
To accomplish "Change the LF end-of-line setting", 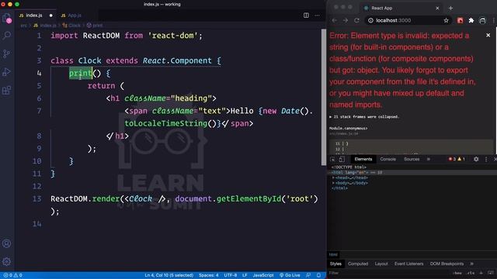I will pos(245,275).
